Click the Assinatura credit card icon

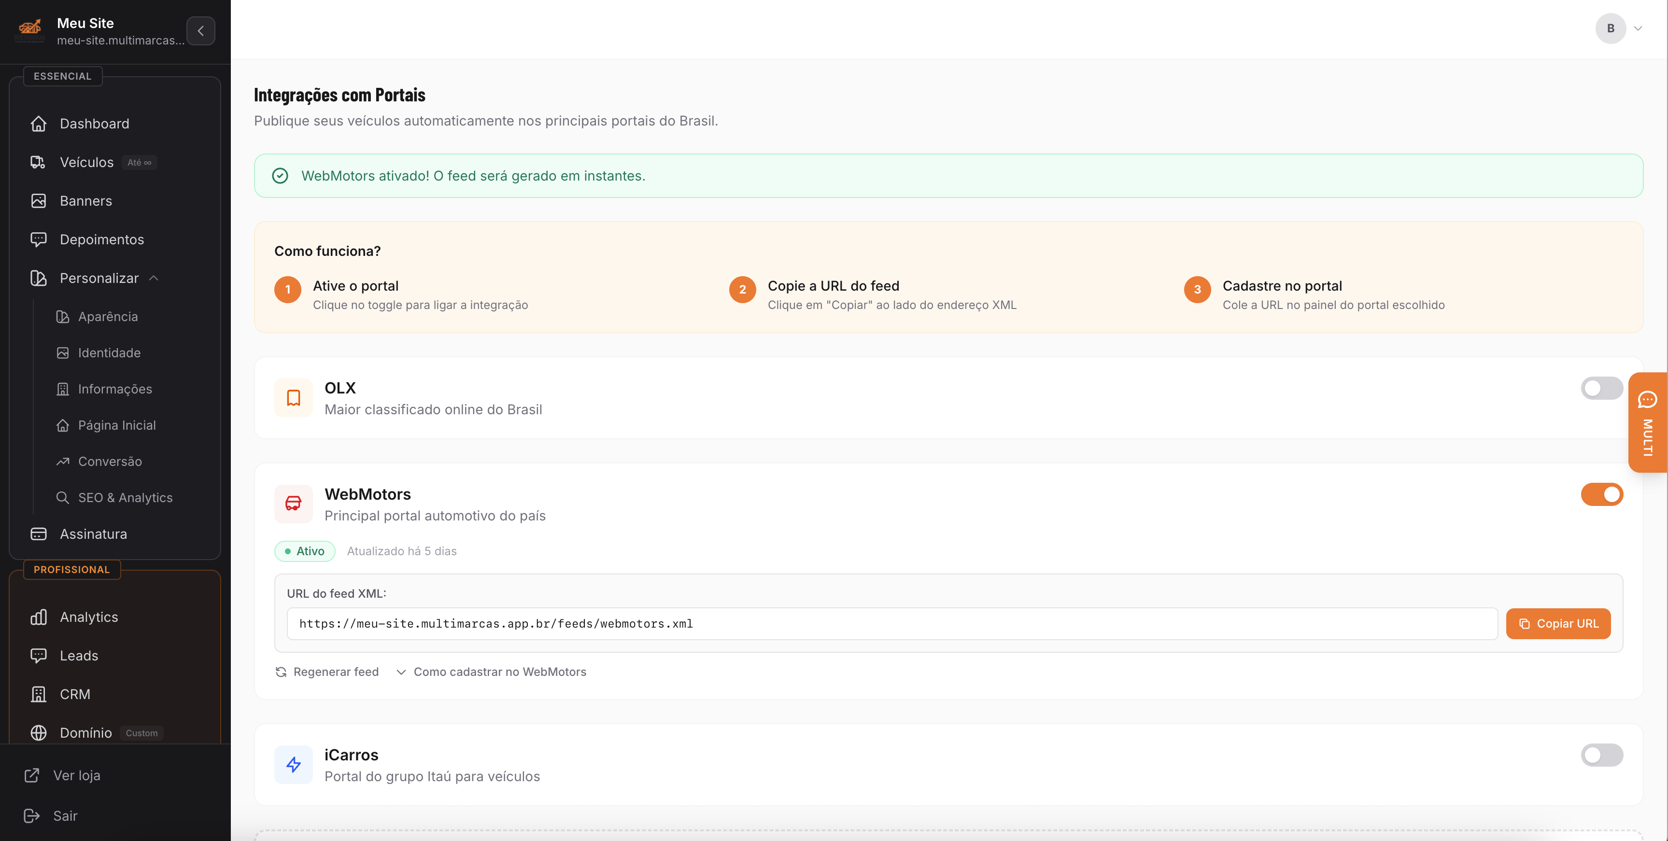[38, 533]
